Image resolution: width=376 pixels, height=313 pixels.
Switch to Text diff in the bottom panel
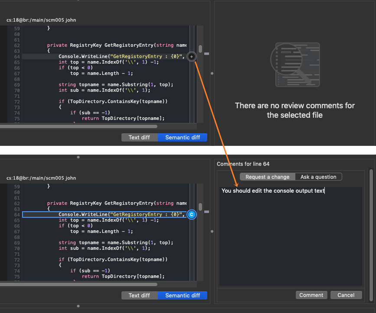(x=139, y=295)
